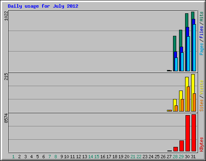Click the light blue pages bar for day 31
206x161 pixels.
[x=194, y=47]
